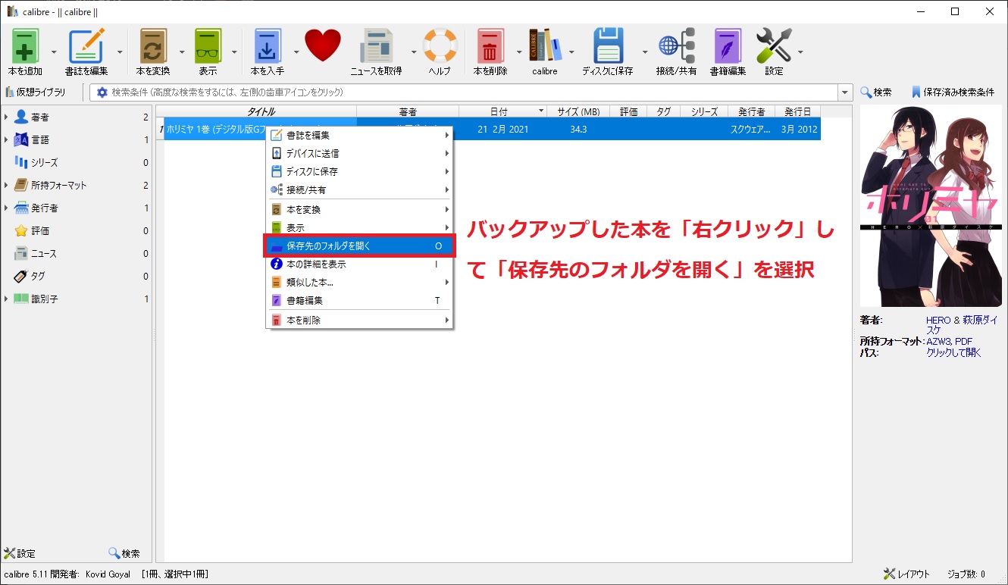This screenshot has width=1008, height=585.
Task: Click 設定 button below tag browser
Action: 20,554
